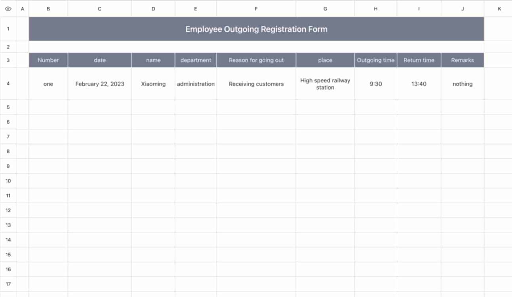Click the 'date' header cell
512x297 pixels.
click(100, 60)
